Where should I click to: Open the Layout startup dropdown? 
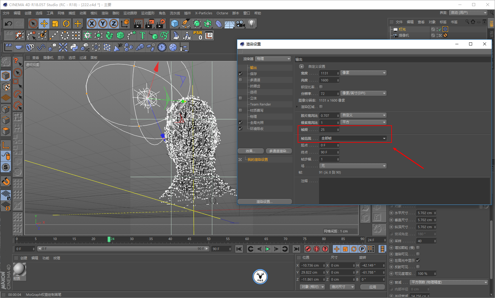coord(468,13)
